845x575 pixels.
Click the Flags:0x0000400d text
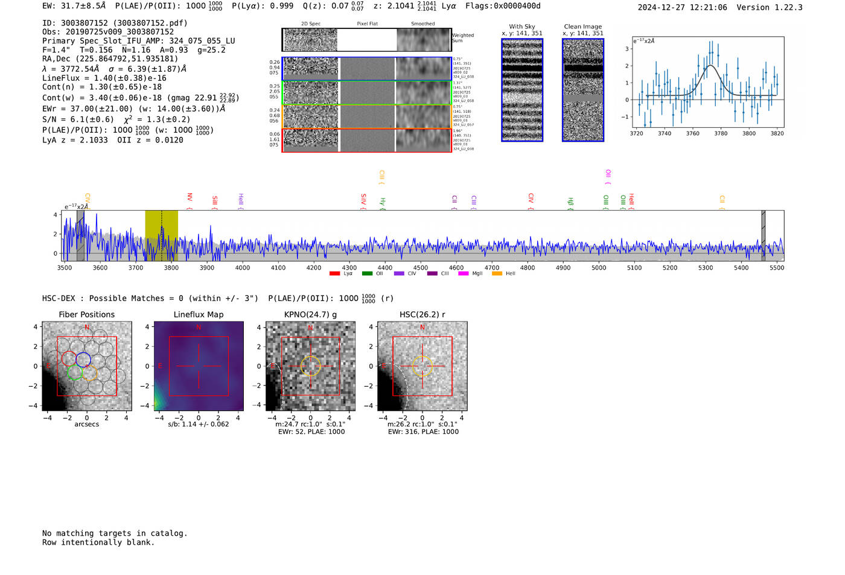pyautogui.click(x=503, y=6)
